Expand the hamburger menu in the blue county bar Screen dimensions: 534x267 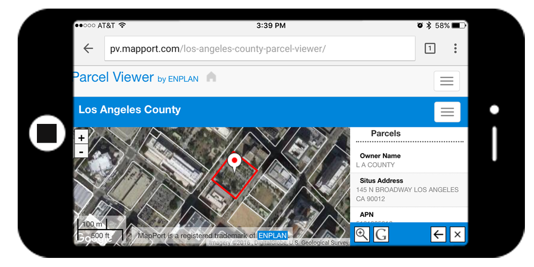447,112
